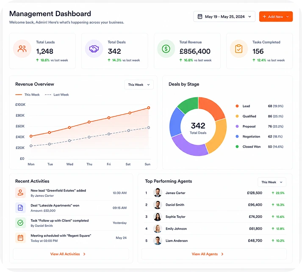Click the green Closed Won legend swatch
Viewport: 302px width, 272px height.
(x=237, y=147)
